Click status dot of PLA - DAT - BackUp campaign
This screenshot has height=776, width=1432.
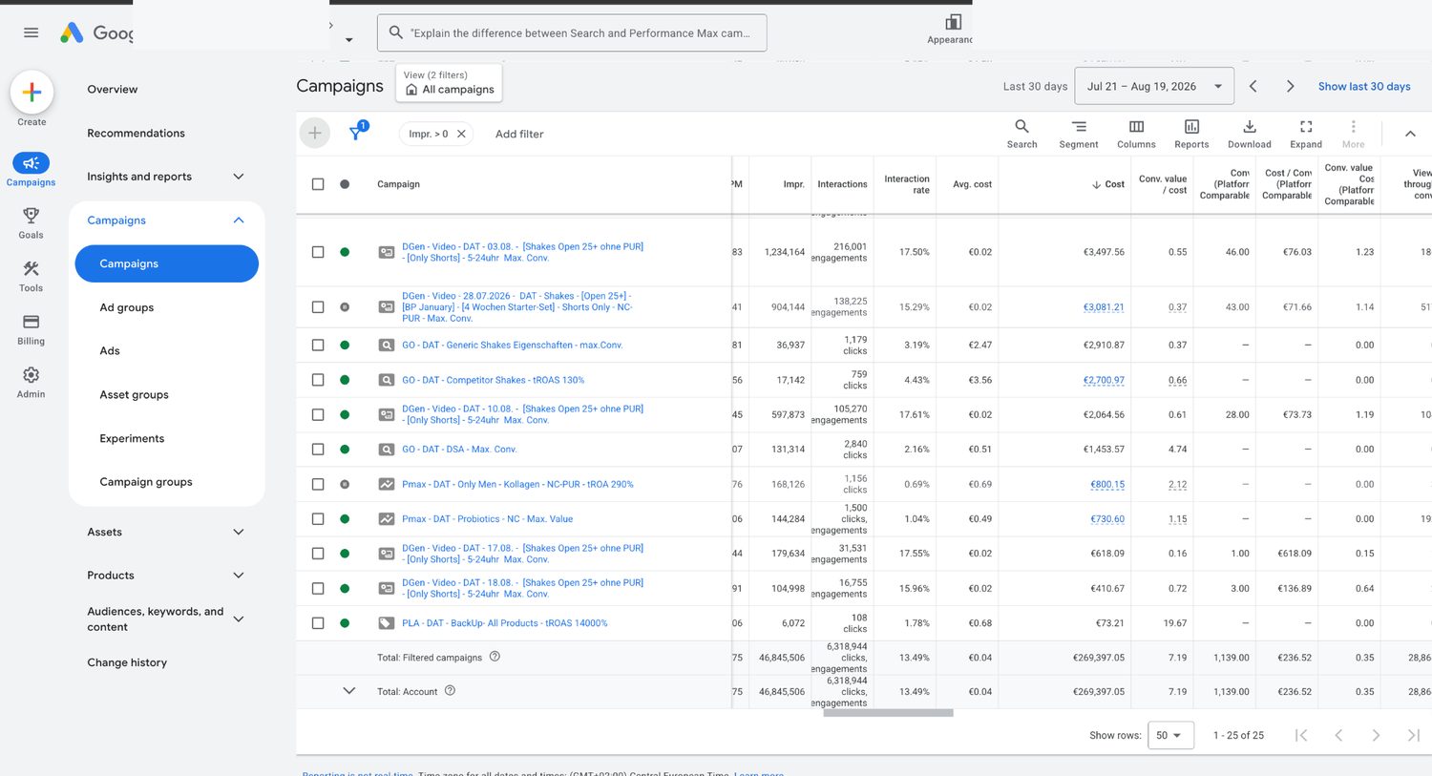click(x=345, y=622)
